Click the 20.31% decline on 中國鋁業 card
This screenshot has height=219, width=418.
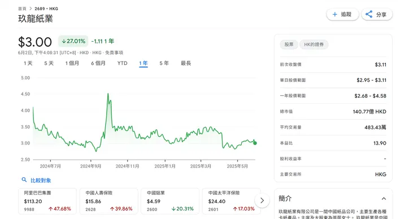coord(182,209)
